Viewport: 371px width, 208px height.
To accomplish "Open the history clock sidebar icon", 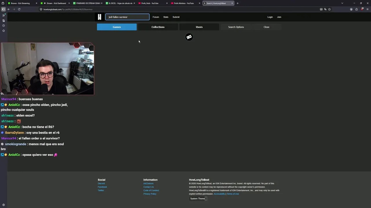I will pos(3,25).
